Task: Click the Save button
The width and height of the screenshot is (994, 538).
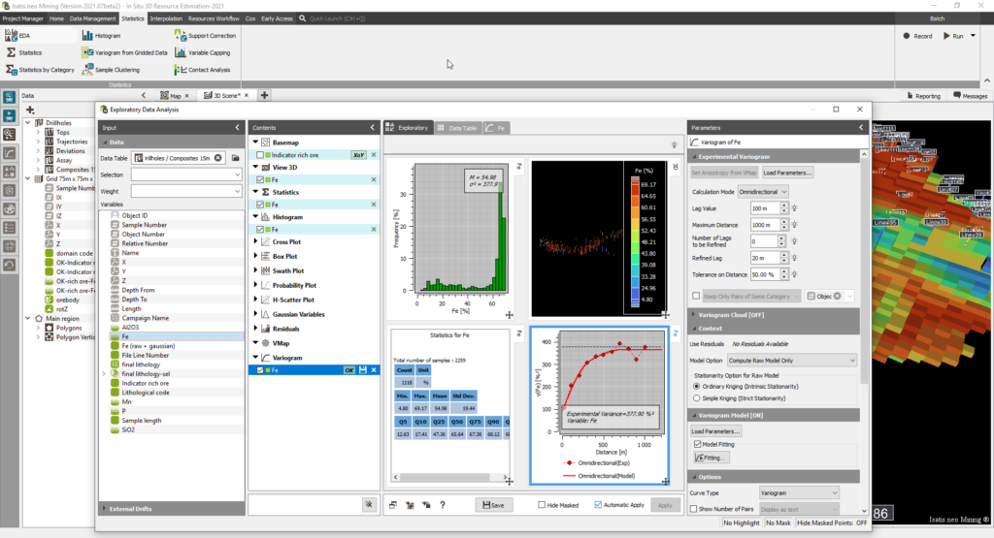Action: (x=493, y=505)
